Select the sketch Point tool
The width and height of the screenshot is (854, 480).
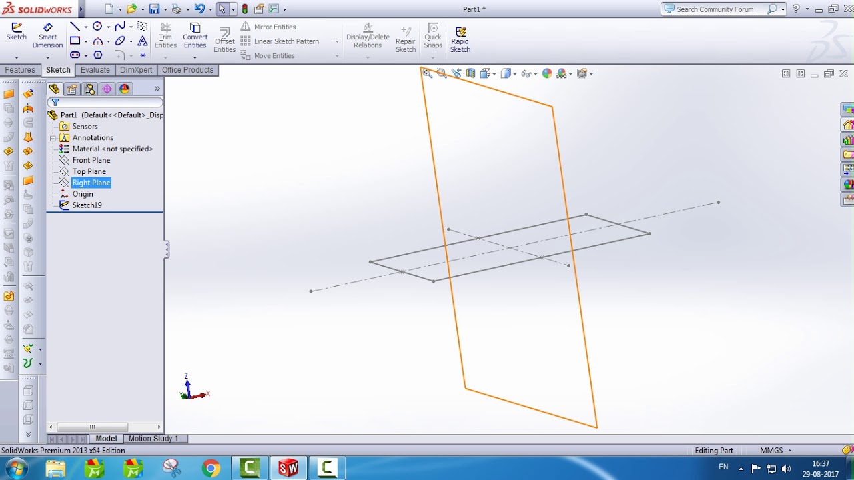(142, 55)
